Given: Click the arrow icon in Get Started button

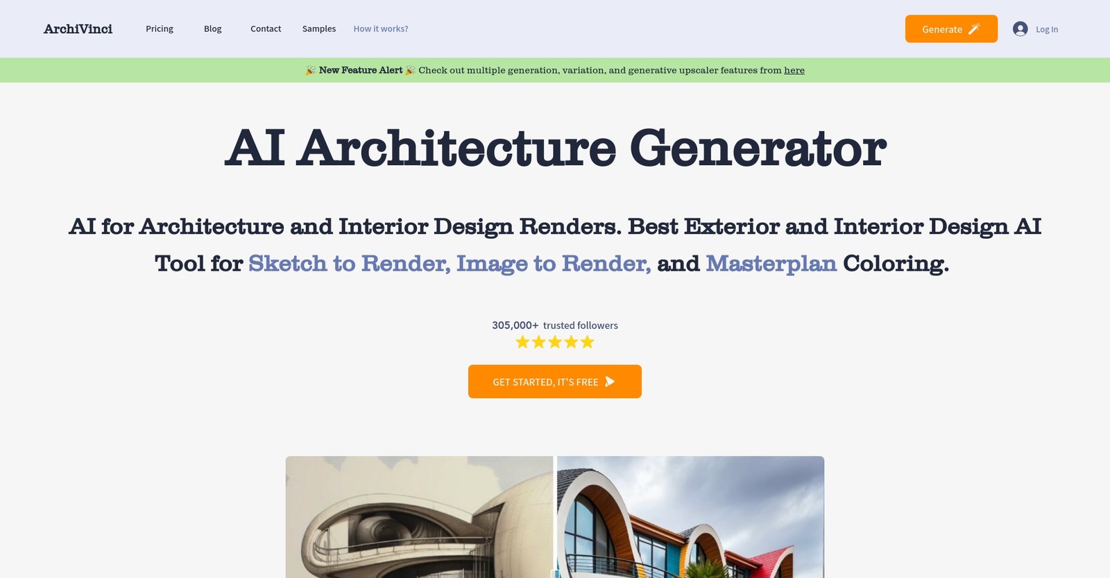Looking at the screenshot, I should [x=610, y=382].
